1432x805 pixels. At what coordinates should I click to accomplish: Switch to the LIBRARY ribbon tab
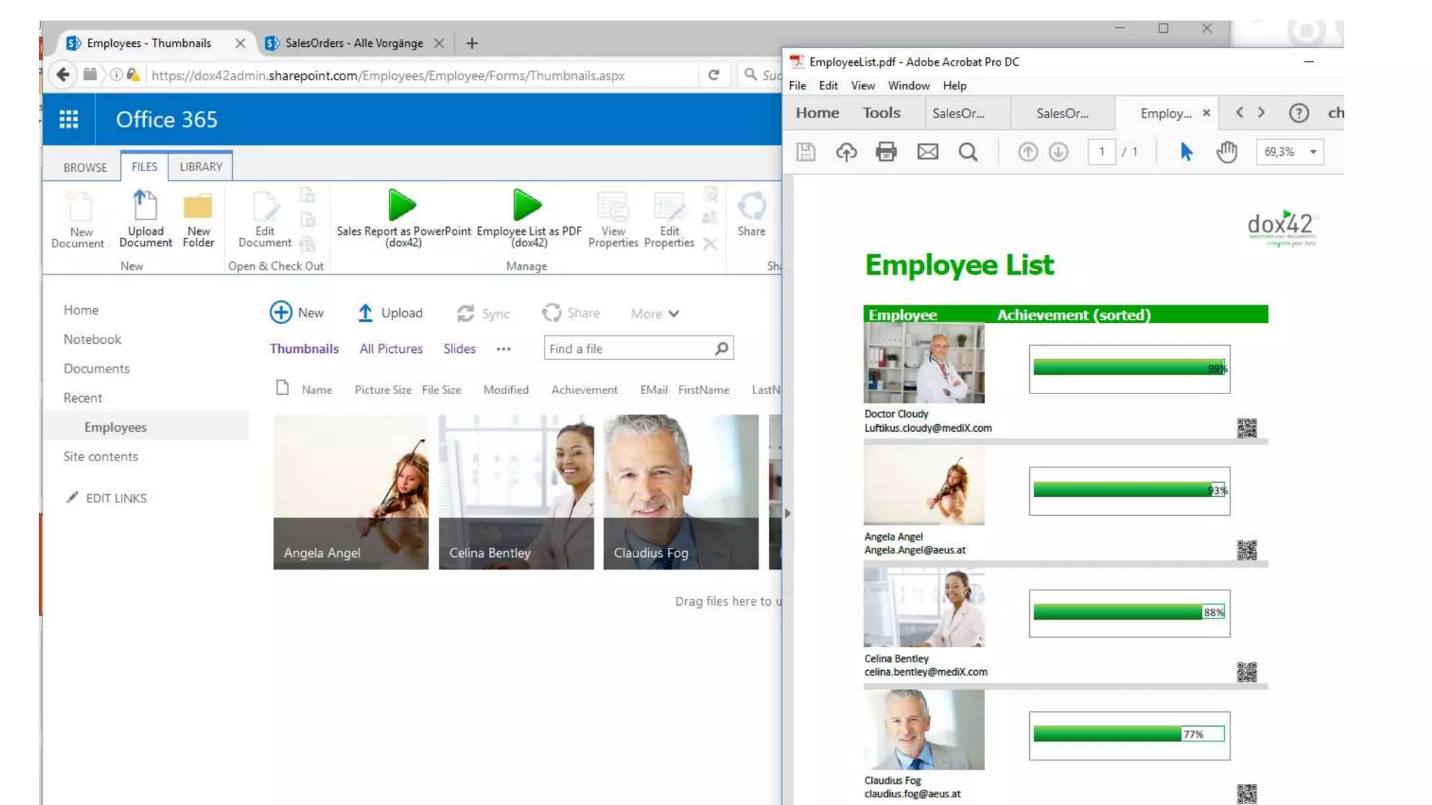click(201, 166)
